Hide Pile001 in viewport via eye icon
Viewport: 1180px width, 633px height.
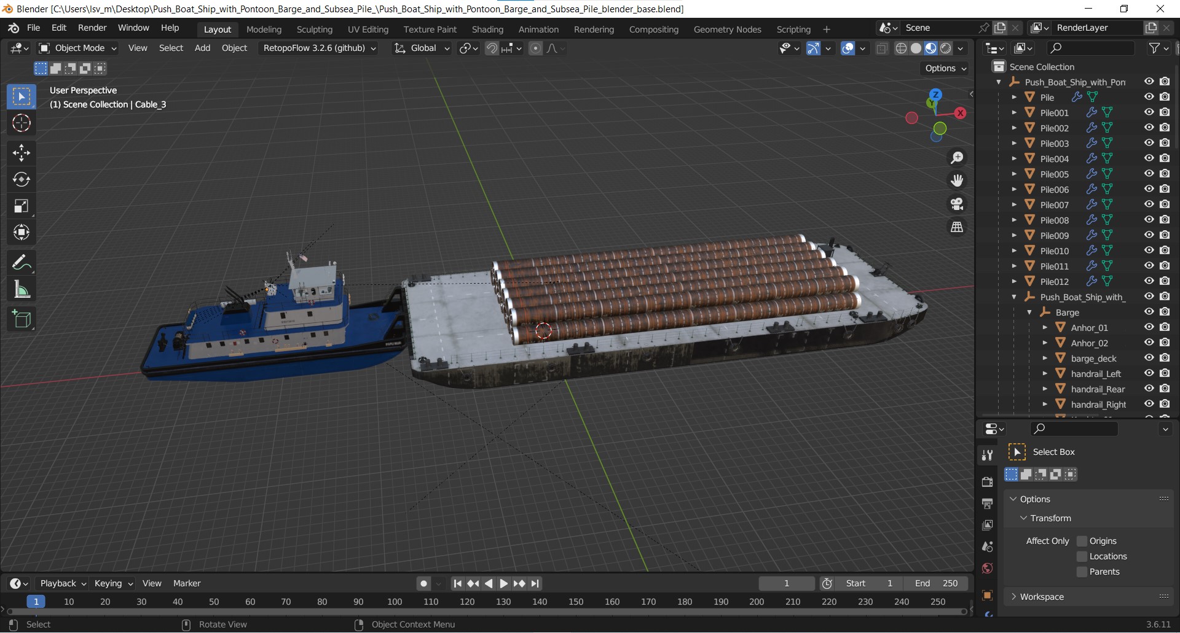pos(1149,112)
